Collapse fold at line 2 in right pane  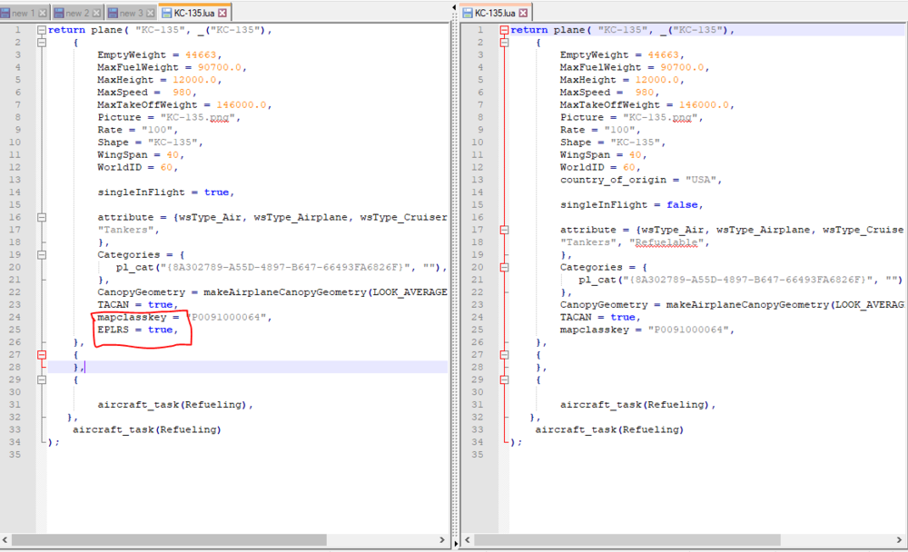tap(504, 43)
